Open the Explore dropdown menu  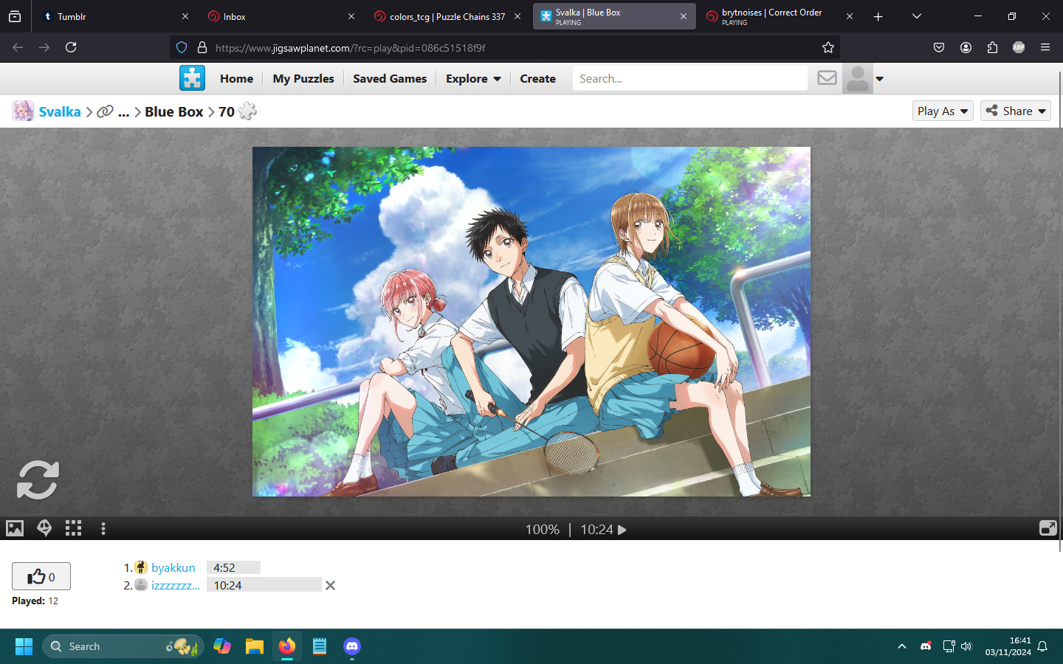coord(473,78)
